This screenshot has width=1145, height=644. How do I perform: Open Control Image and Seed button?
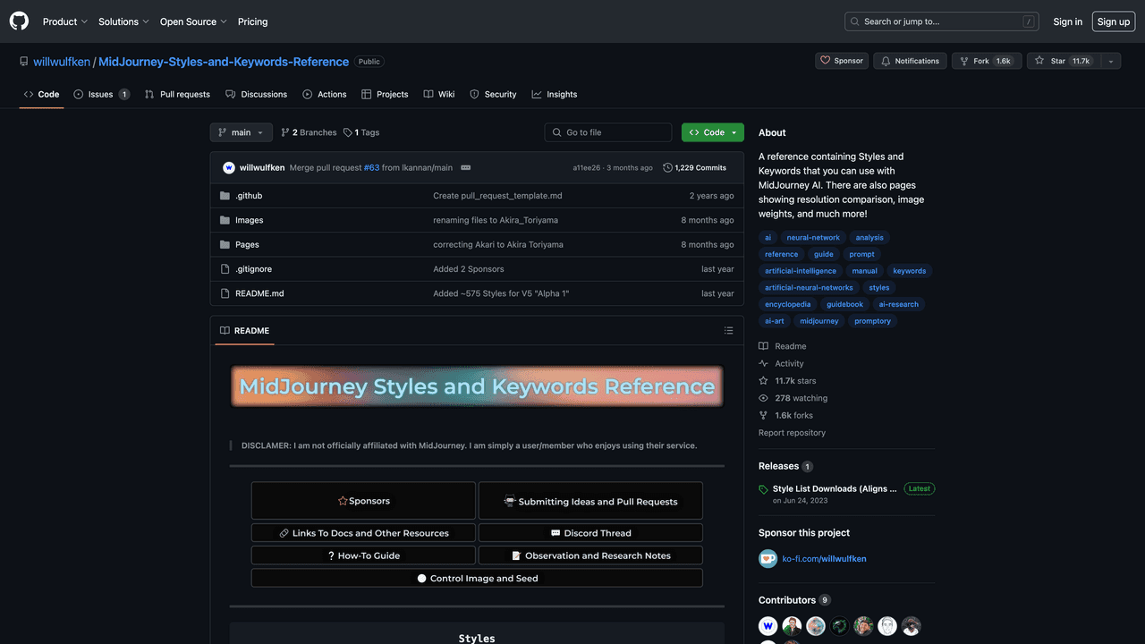pyautogui.click(x=477, y=578)
